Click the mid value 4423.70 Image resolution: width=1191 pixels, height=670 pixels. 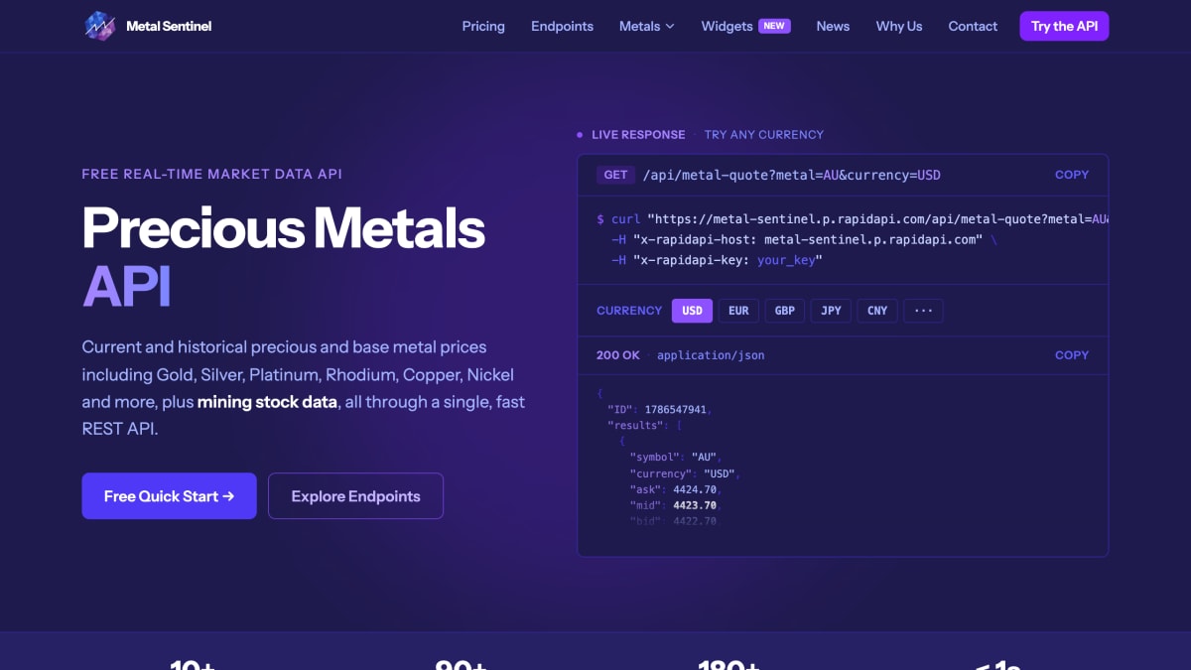[695, 505]
